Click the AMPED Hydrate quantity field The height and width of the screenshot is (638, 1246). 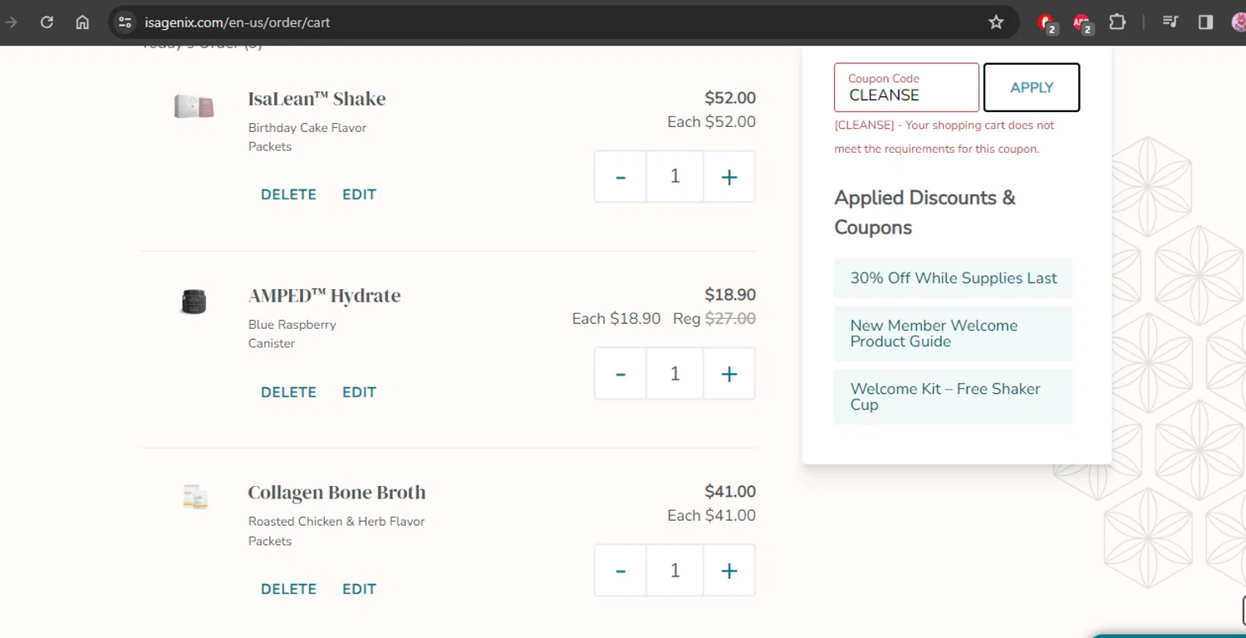pyautogui.click(x=675, y=374)
